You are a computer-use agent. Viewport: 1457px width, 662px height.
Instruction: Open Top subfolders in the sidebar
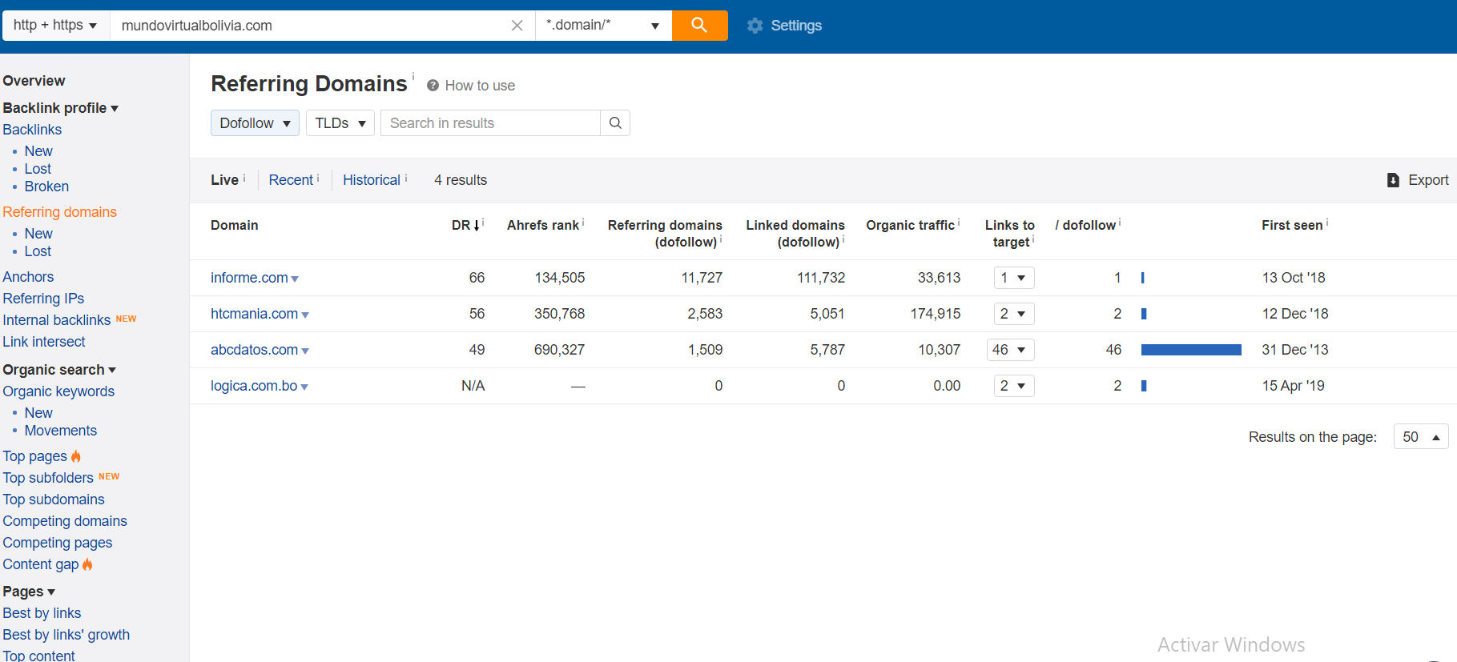pyautogui.click(x=48, y=478)
